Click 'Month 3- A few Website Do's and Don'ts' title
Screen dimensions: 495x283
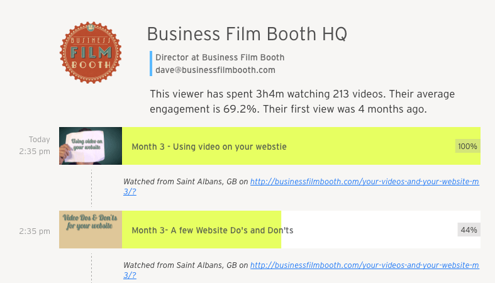pyautogui.click(x=213, y=230)
